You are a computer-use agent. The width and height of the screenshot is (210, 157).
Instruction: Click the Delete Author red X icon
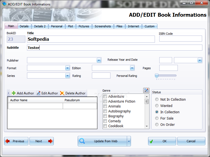click(x=62, y=93)
